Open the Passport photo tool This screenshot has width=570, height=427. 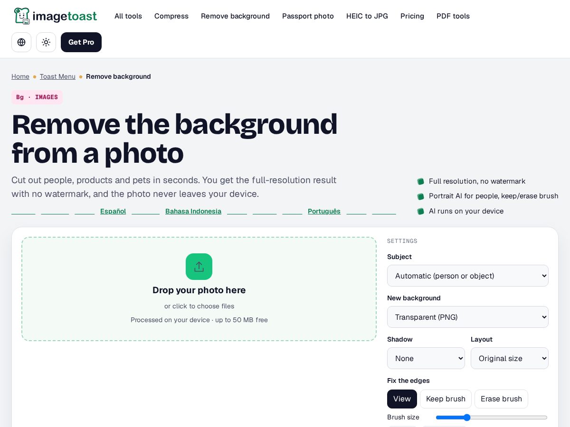coord(308,16)
